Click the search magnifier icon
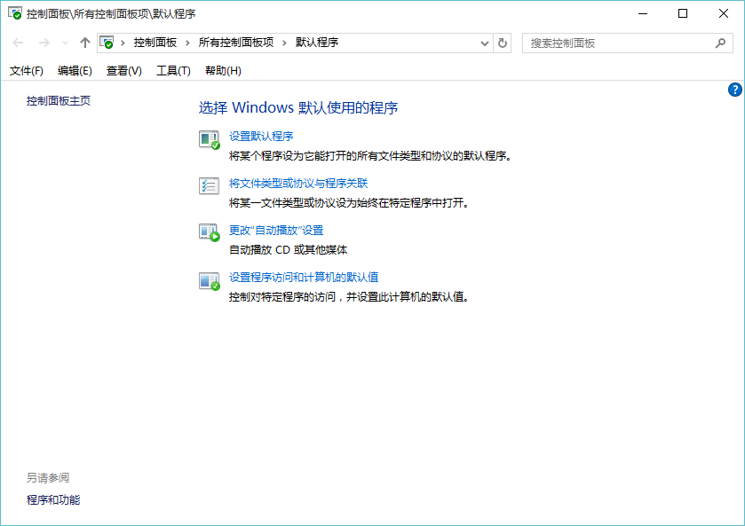 pyautogui.click(x=720, y=43)
